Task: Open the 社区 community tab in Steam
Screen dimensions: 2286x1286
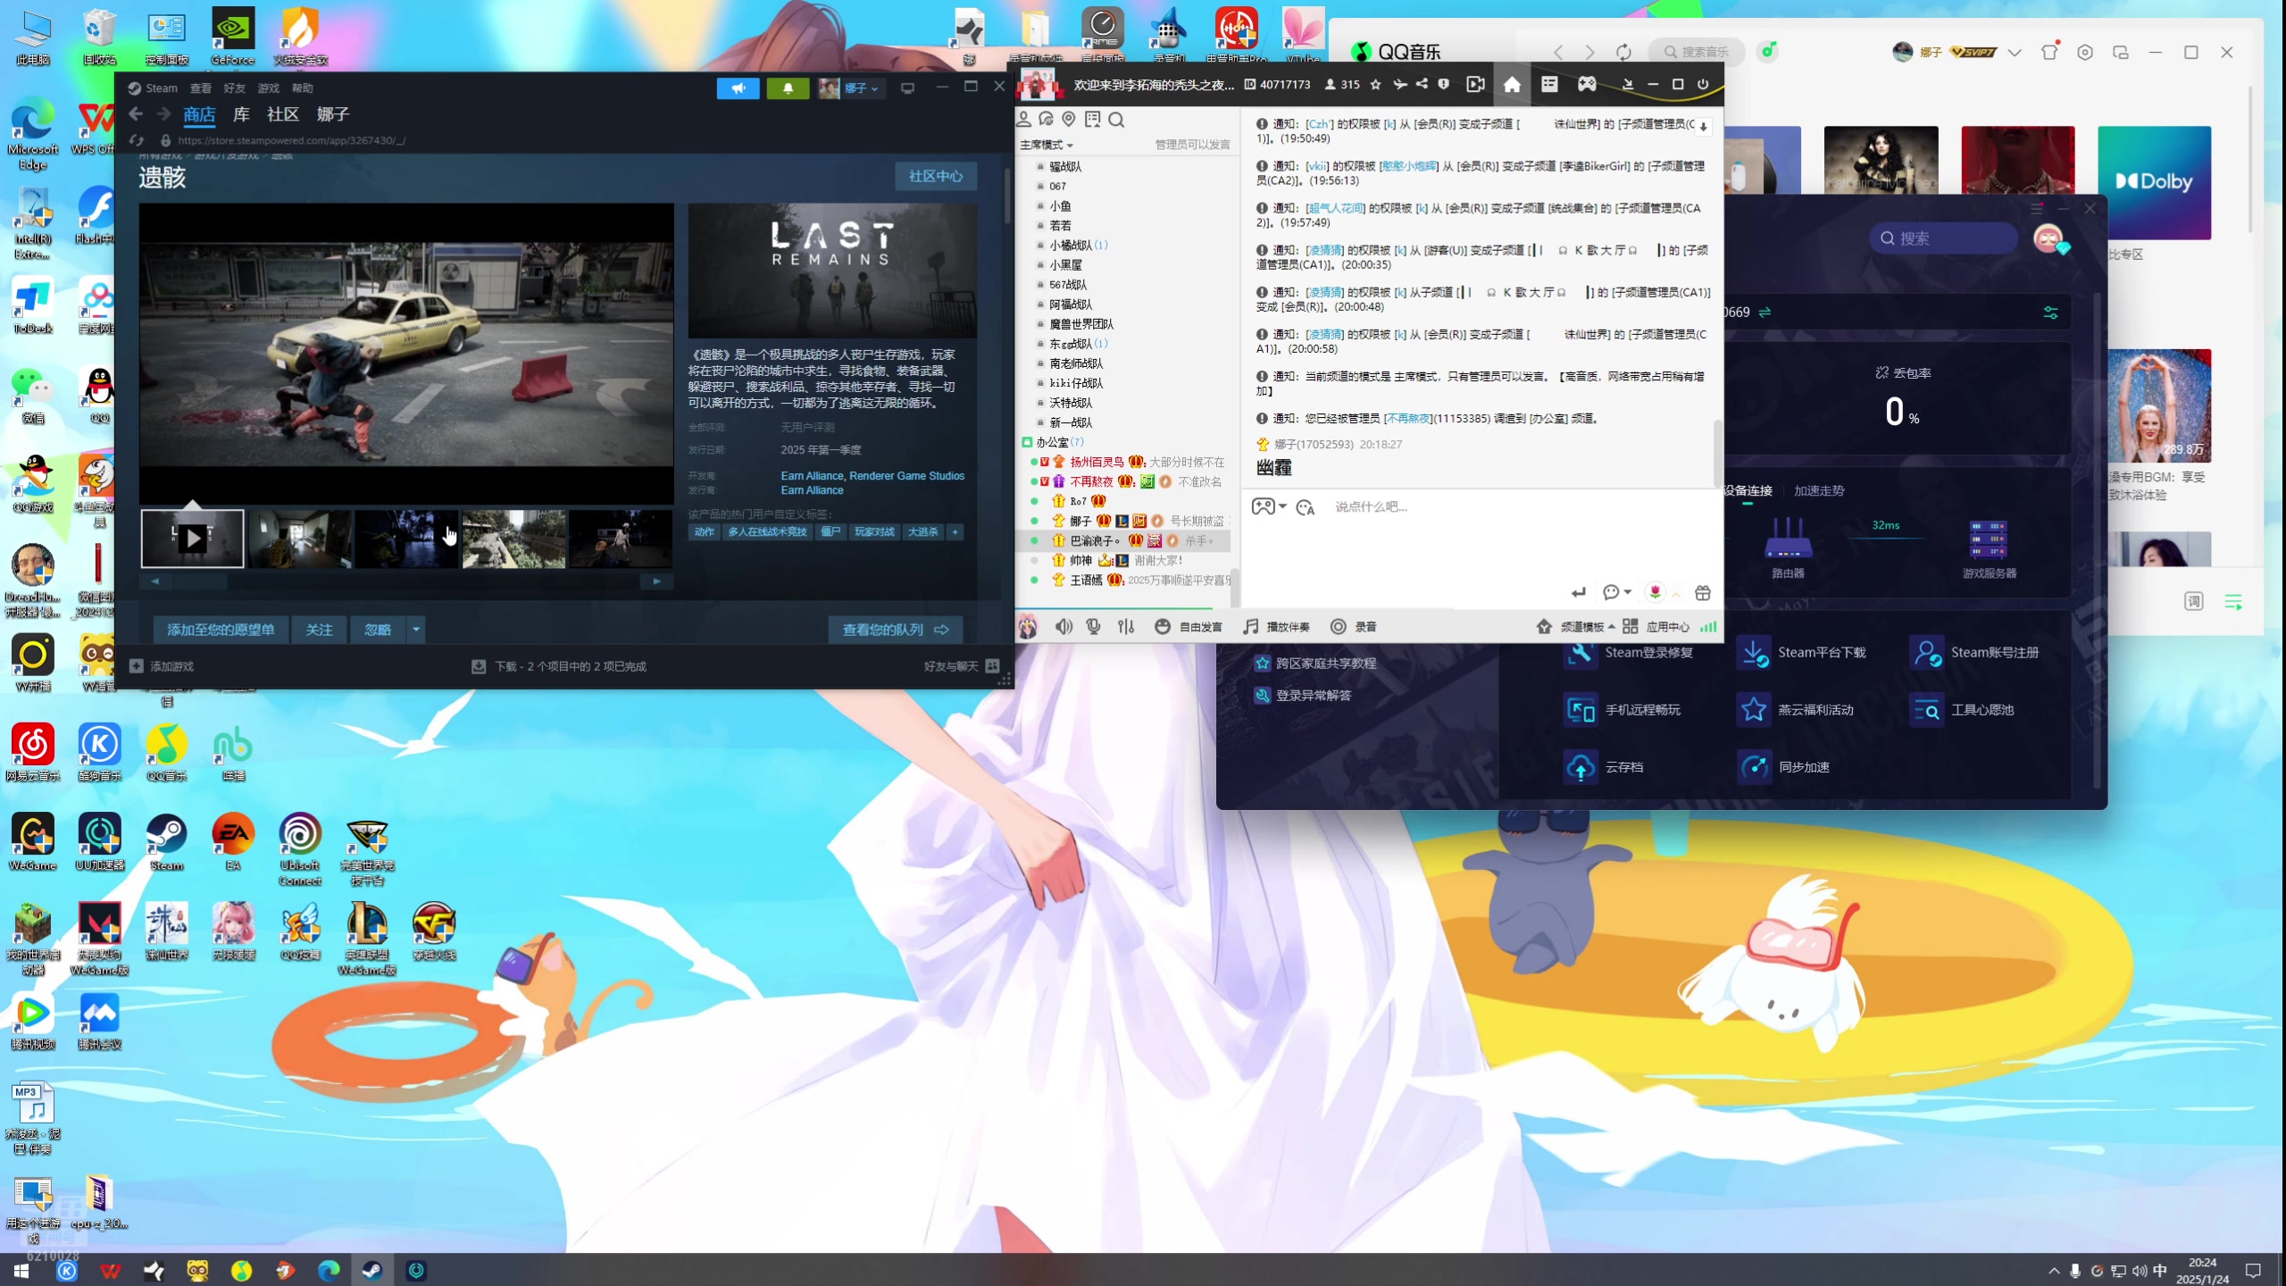Action: (x=283, y=114)
